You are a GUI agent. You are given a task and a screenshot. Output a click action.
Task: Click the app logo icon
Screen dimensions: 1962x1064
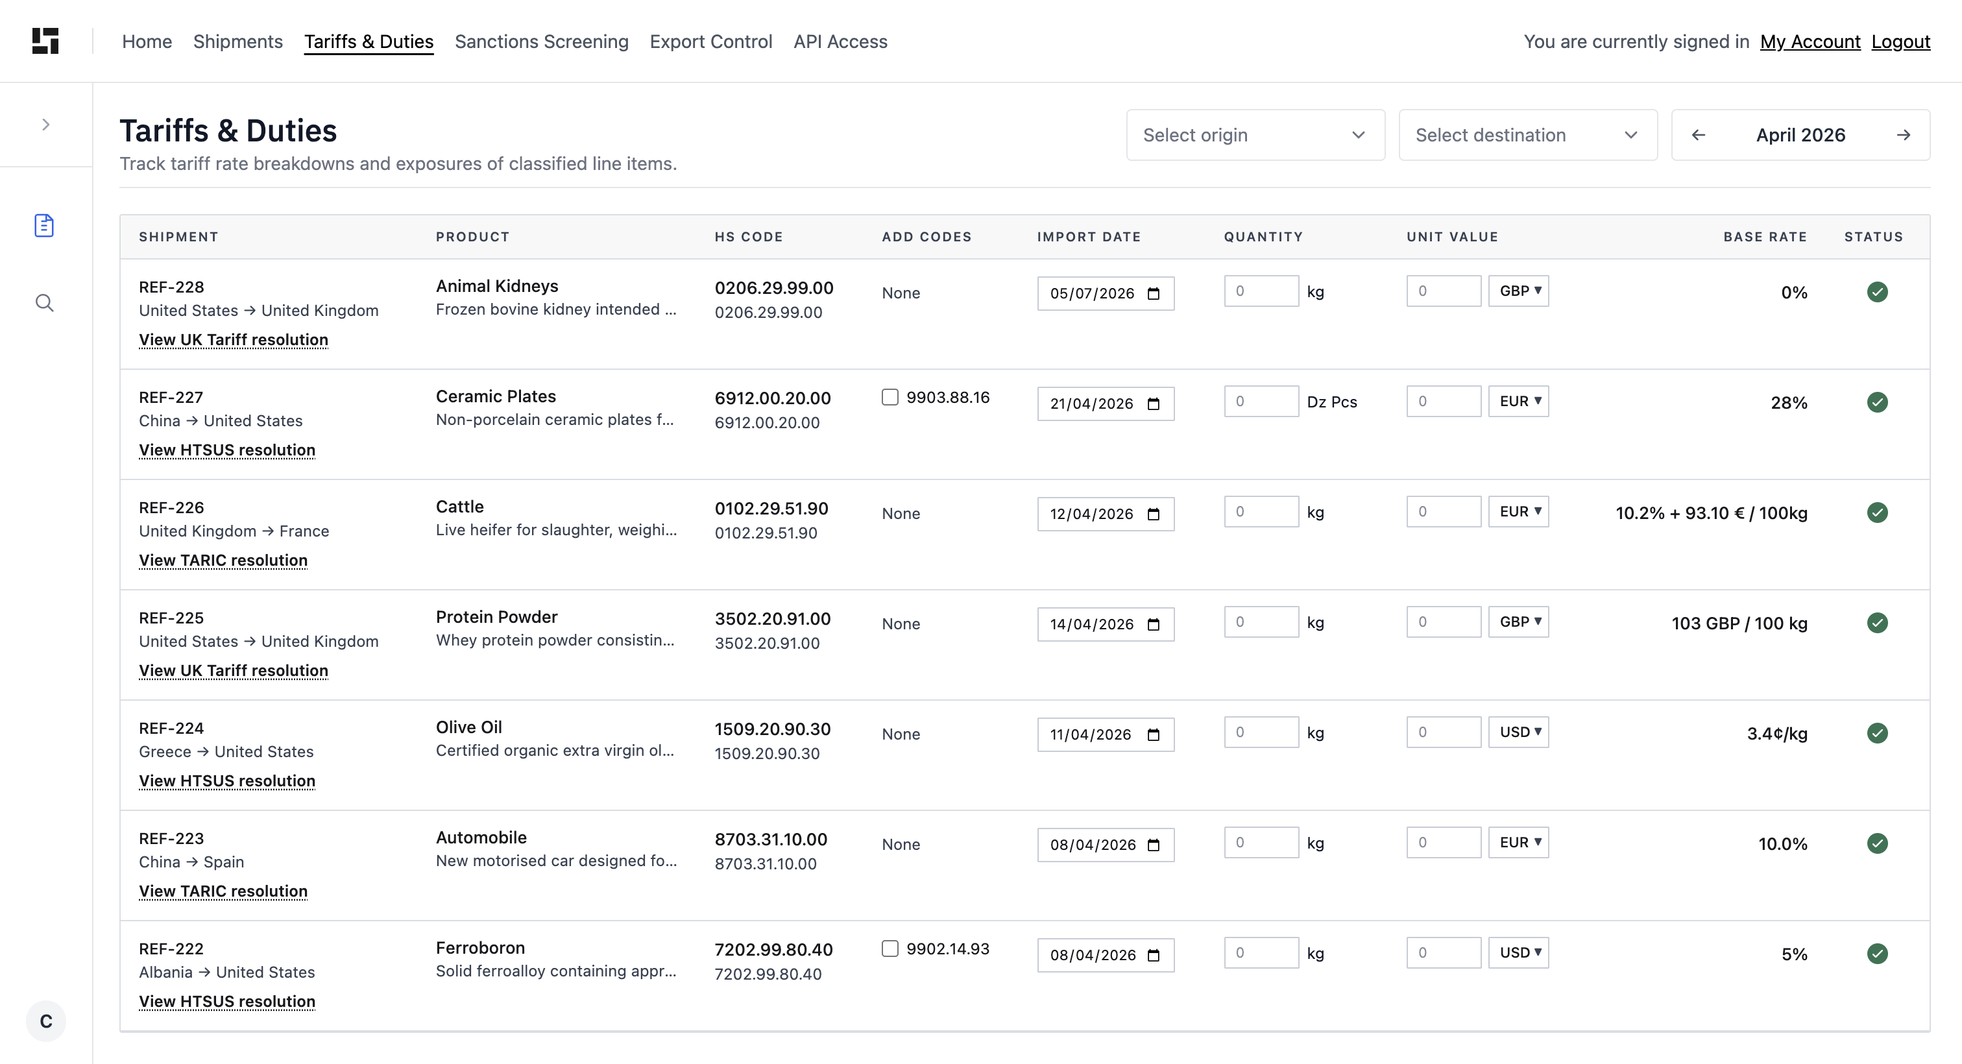(45, 41)
